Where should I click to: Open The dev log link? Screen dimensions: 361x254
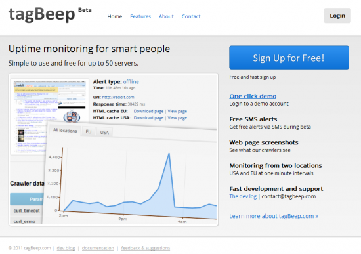pos(243,196)
